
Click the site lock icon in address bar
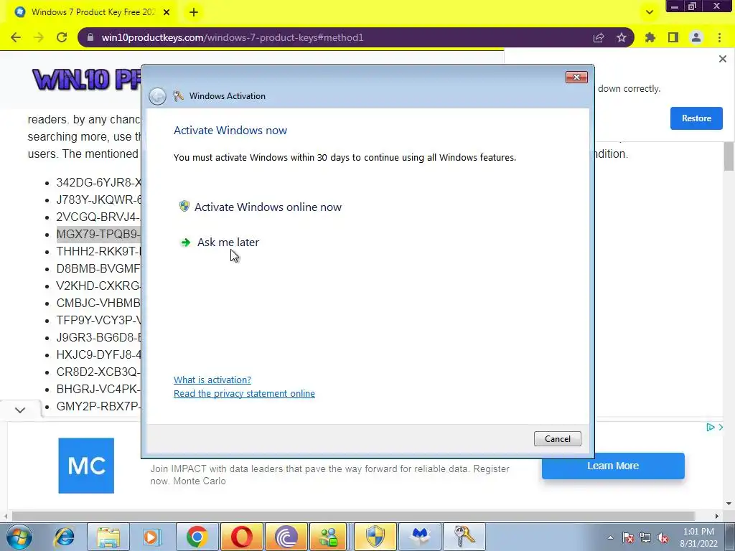click(x=91, y=37)
